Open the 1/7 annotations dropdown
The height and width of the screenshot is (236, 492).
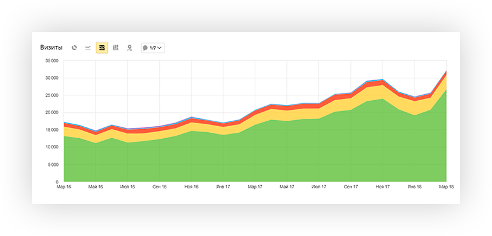[153, 48]
